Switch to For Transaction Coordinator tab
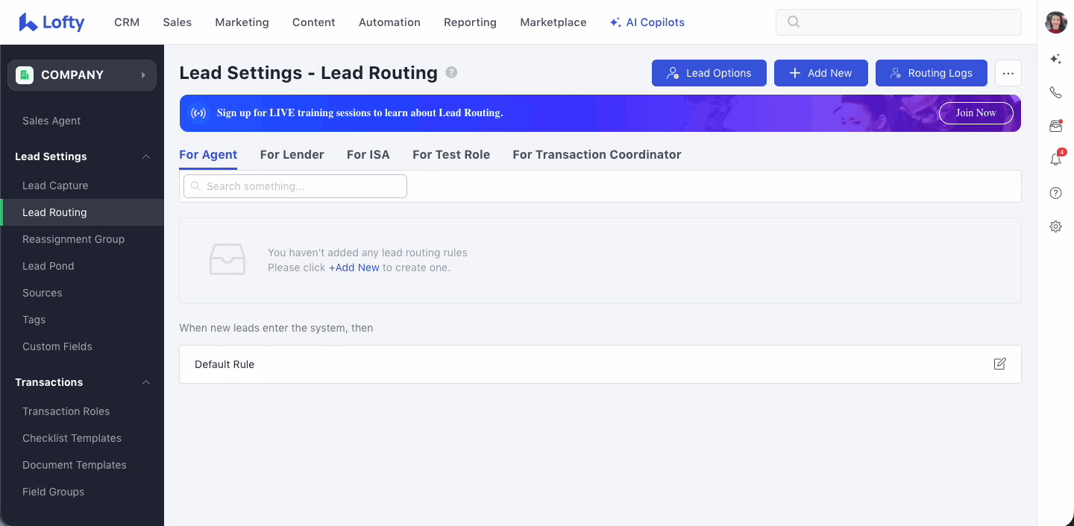 pos(597,155)
